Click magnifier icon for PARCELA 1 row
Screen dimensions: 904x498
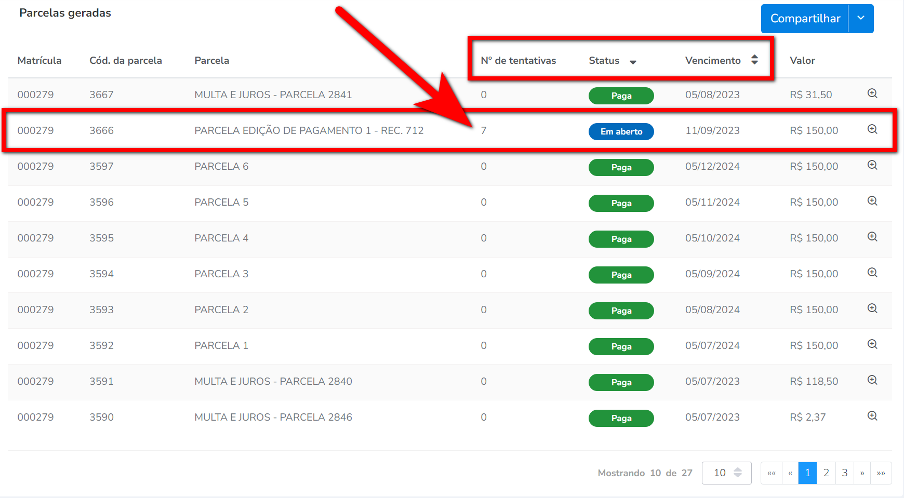point(872,344)
